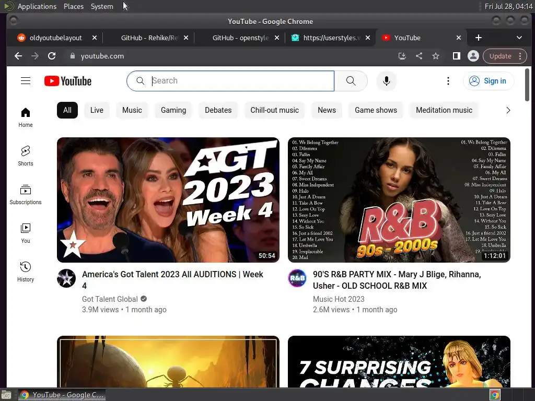Viewport: 535px width, 401px height.
Task: Select the Game shows chip
Action: tap(376, 110)
